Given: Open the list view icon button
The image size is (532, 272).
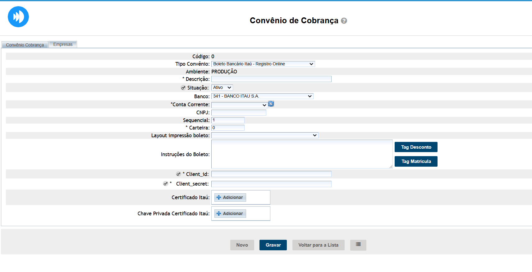Looking at the screenshot, I should [358, 245].
